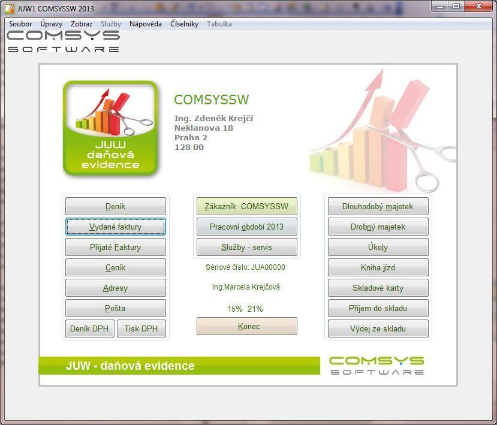
Task: Open the Deník button
Action: (115, 206)
